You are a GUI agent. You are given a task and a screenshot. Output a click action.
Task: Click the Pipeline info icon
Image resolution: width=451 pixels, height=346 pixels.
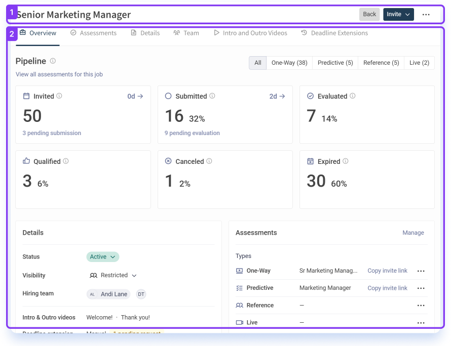pos(53,61)
